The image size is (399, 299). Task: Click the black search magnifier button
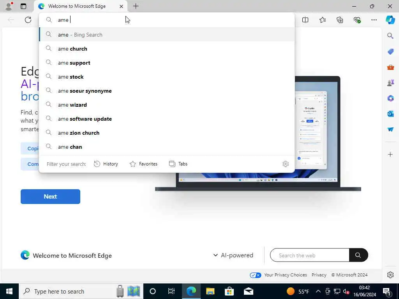tap(358, 255)
